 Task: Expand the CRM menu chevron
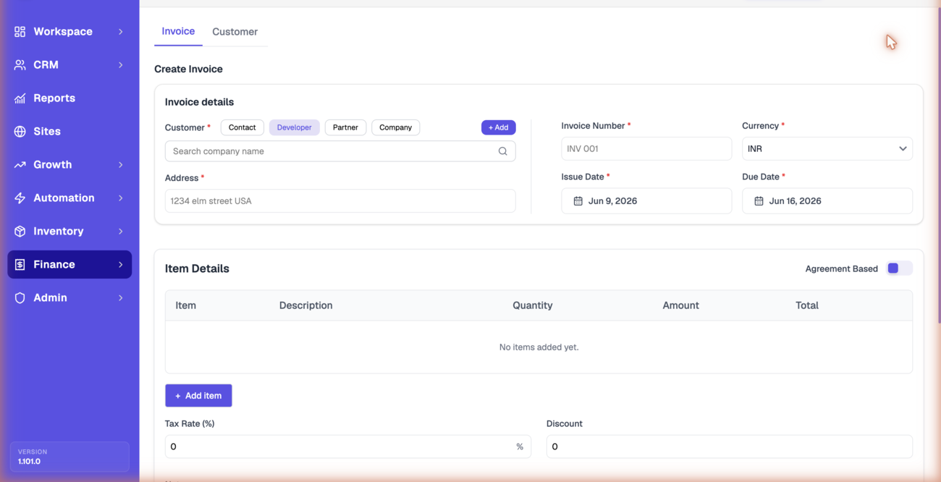tap(121, 65)
